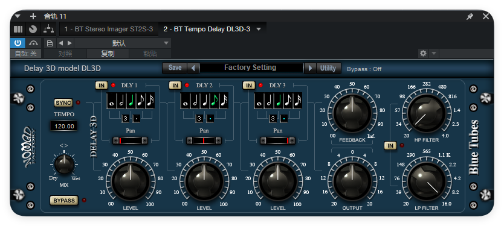Open the Utility menu
This screenshot has height=226, width=504.
click(x=328, y=68)
